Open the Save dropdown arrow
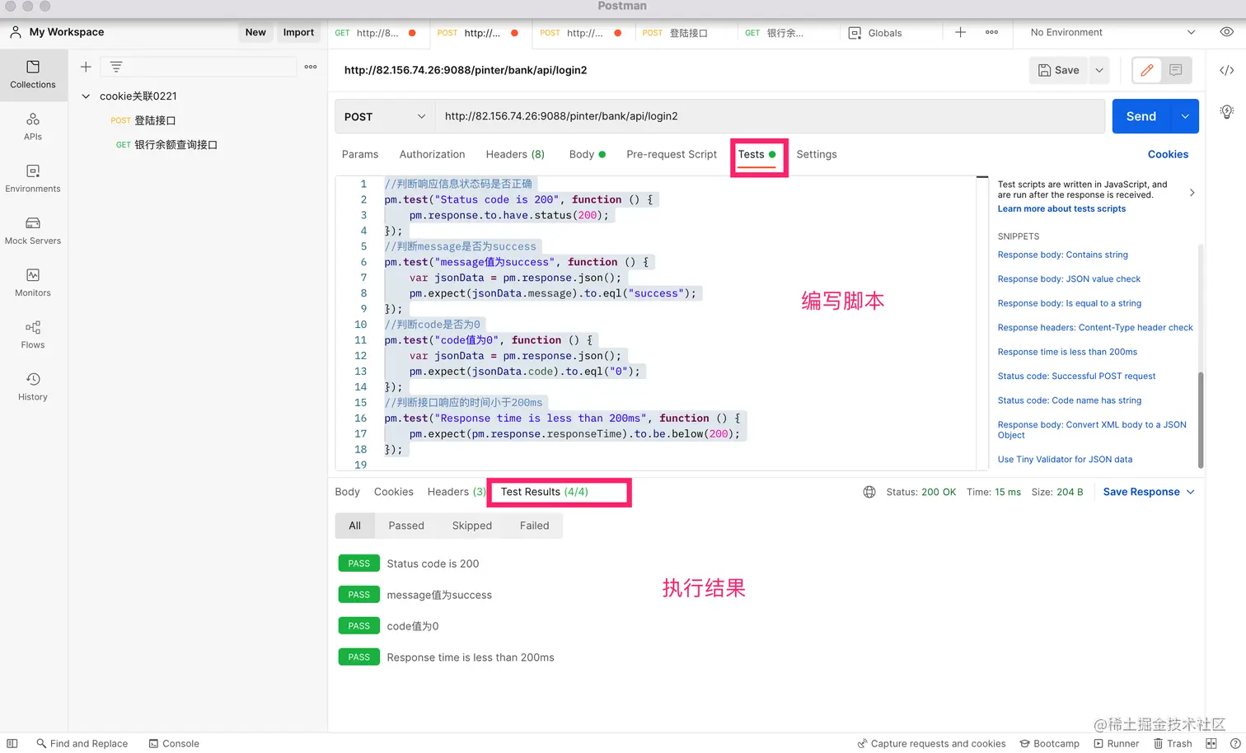 (1099, 70)
